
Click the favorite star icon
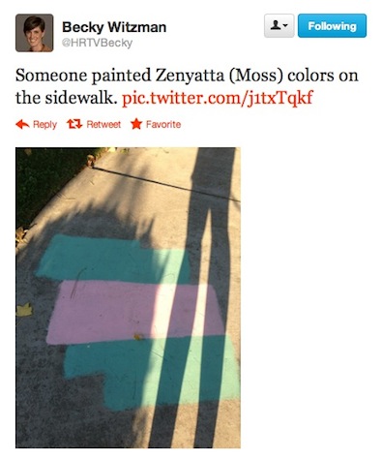(136, 124)
